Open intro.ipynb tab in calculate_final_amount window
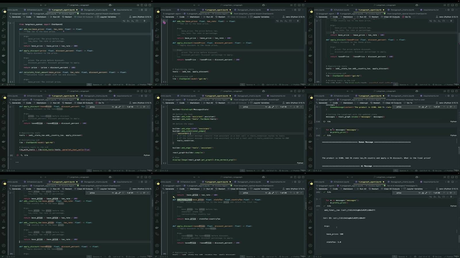The image size is (460, 258). click(x=13, y=10)
